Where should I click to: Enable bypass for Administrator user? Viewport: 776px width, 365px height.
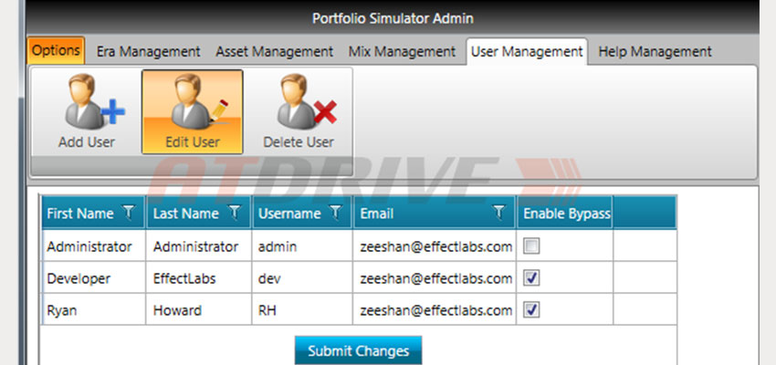pyautogui.click(x=532, y=246)
